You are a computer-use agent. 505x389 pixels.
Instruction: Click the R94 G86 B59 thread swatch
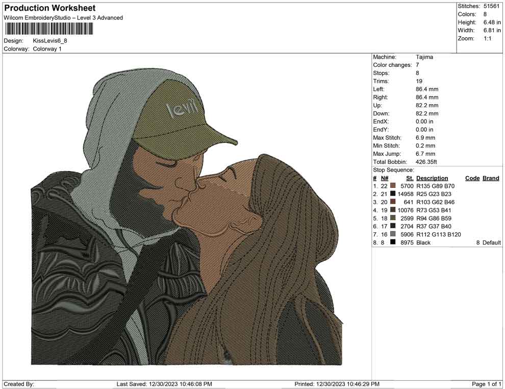(x=393, y=218)
